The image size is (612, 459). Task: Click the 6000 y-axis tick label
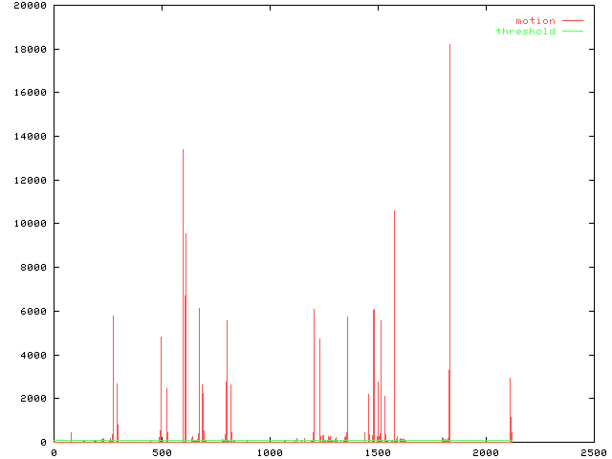34,312
